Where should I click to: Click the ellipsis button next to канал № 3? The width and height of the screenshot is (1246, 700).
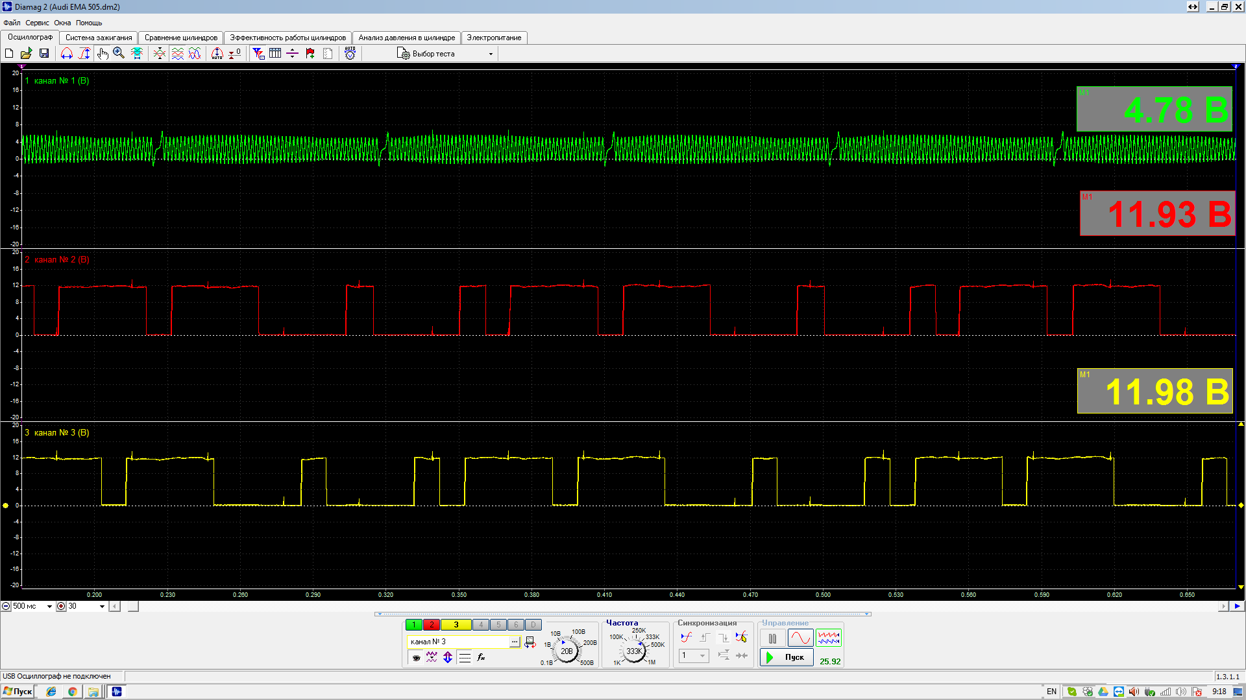515,642
